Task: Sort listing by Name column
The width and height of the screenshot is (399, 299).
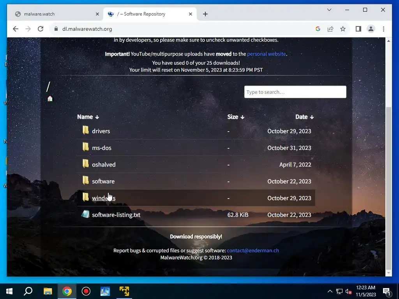Action: click(x=88, y=117)
